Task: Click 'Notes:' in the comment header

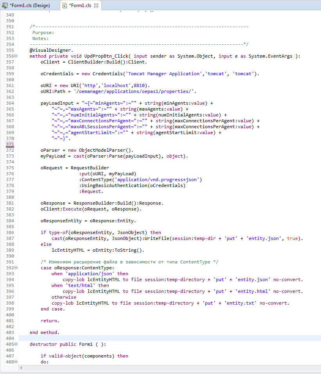Action: pyautogui.click(x=40, y=39)
